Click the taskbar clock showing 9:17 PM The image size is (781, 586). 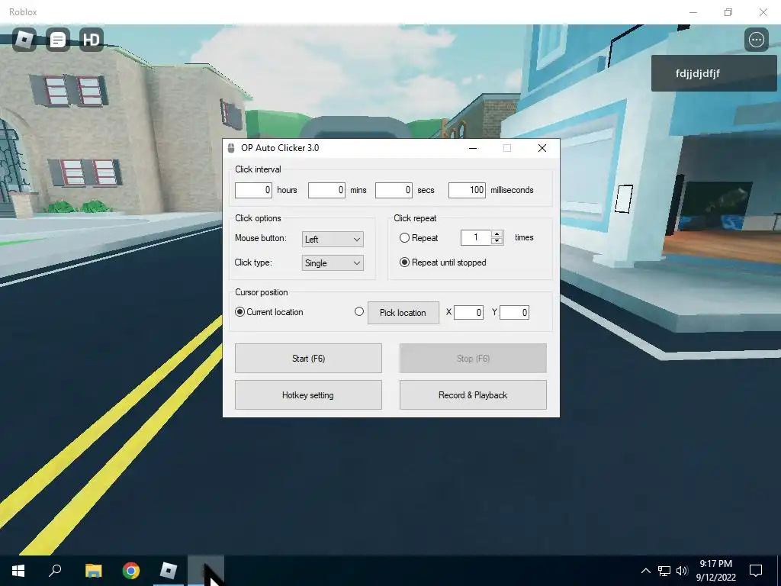pyautogui.click(x=715, y=571)
